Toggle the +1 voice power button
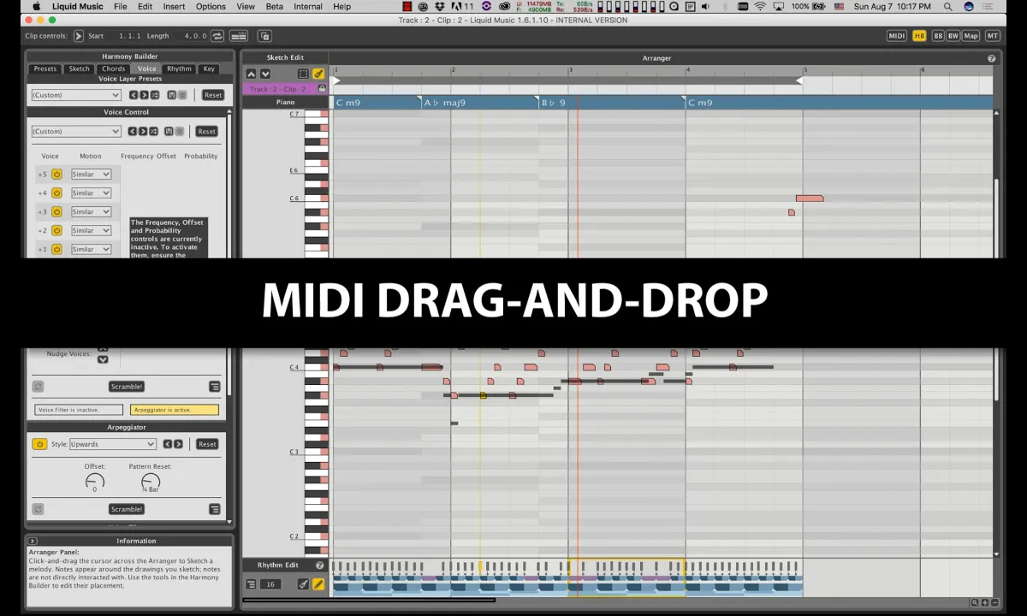The height and width of the screenshot is (616, 1027). coord(56,250)
